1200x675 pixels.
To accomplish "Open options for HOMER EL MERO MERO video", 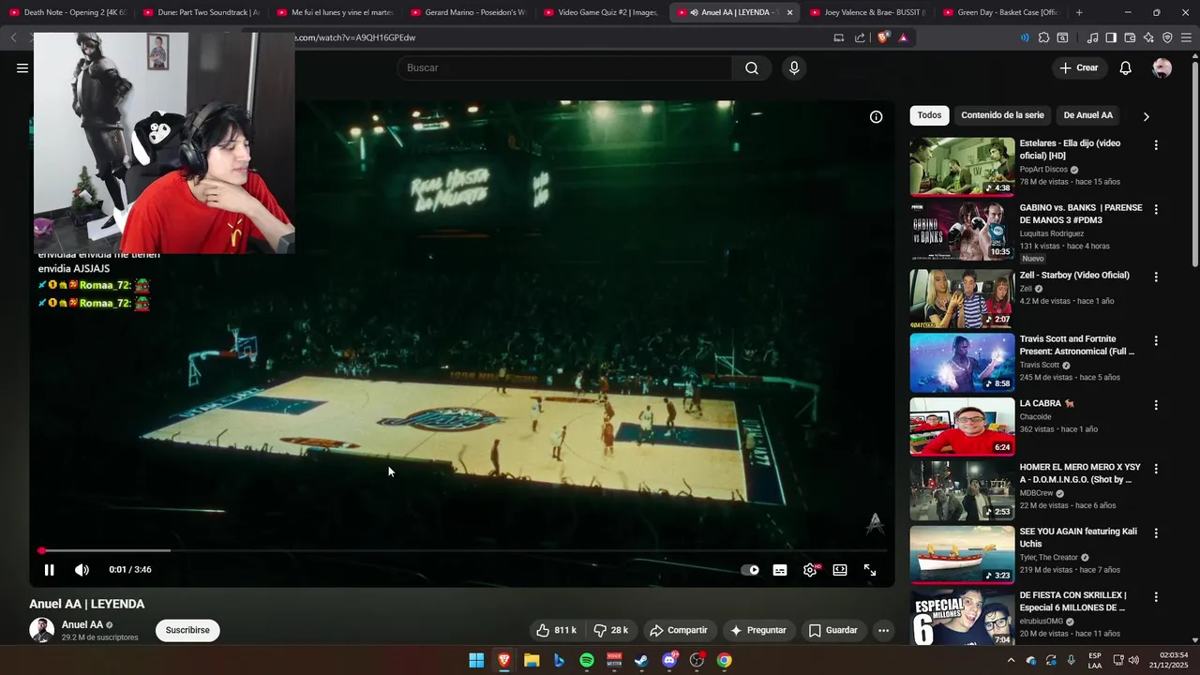I will 1156,468.
